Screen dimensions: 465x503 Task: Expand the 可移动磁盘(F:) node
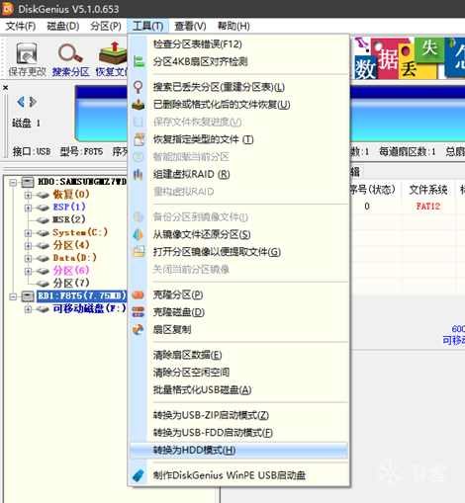point(28,309)
